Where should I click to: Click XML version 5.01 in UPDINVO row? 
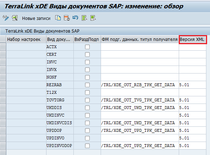pyautogui.click(x=193, y=138)
